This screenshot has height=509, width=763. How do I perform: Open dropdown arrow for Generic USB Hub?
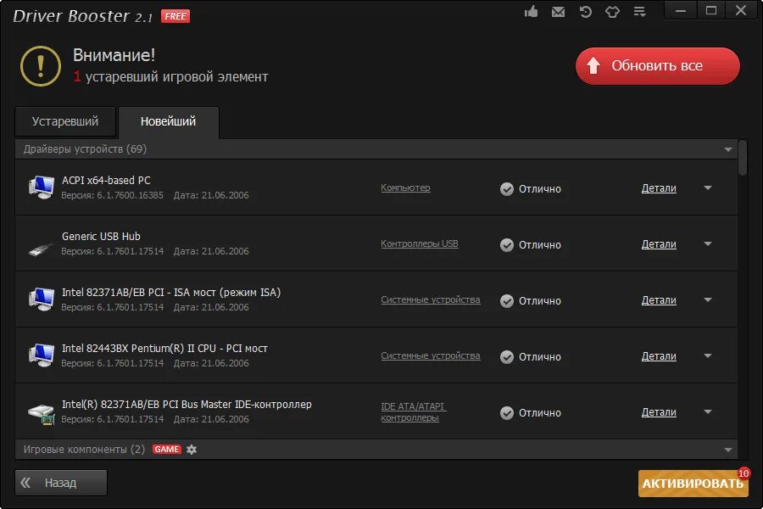[x=708, y=243]
